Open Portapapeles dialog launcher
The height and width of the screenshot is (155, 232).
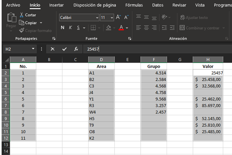[x=54, y=39]
